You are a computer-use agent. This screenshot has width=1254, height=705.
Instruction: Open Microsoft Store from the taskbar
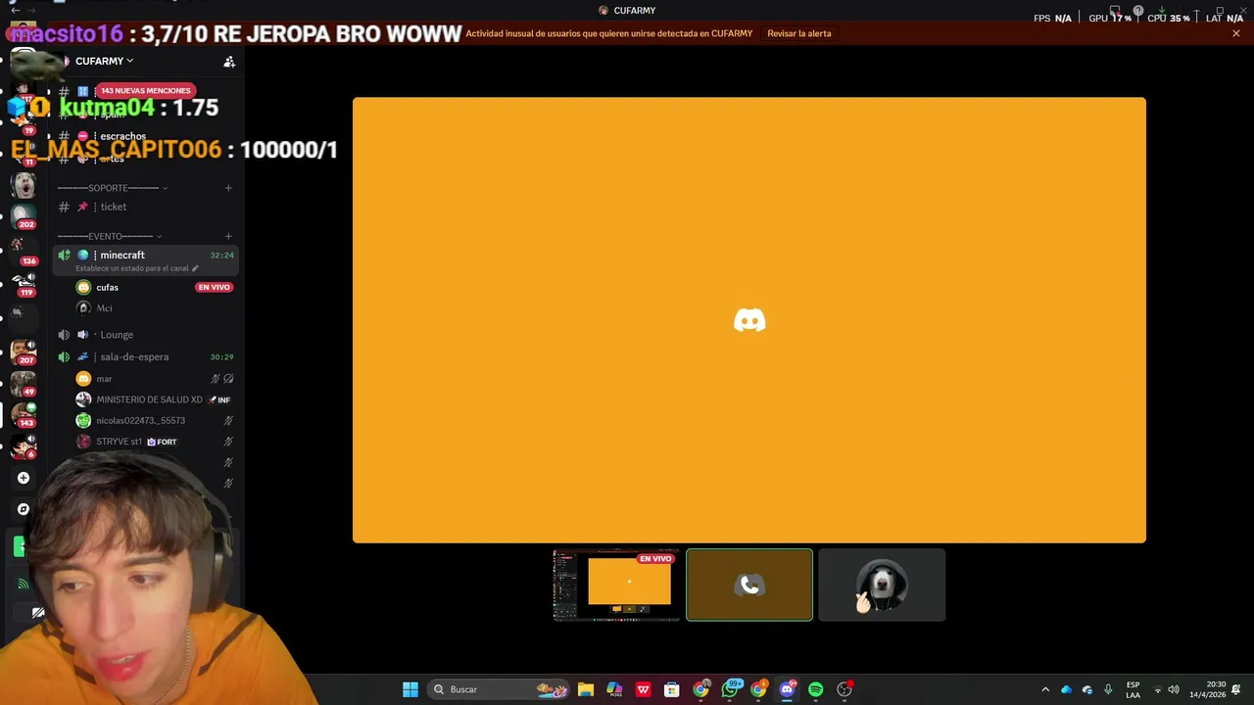672,689
